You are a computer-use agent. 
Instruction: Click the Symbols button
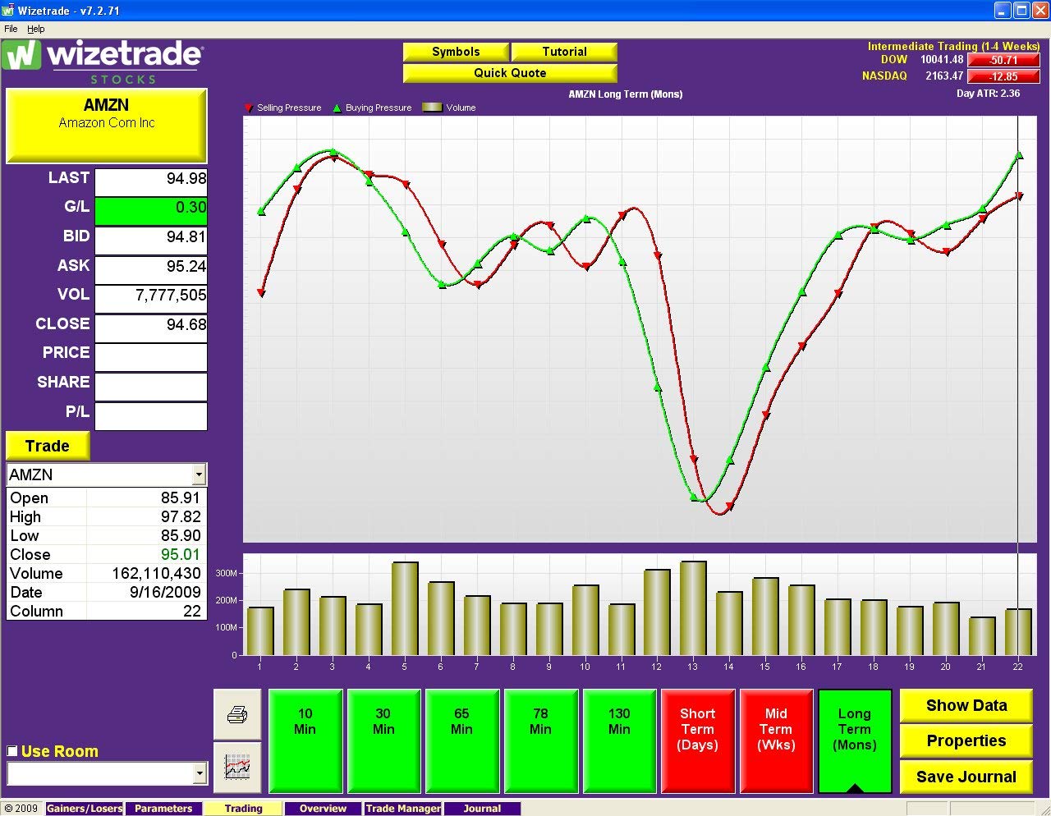click(456, 52)
